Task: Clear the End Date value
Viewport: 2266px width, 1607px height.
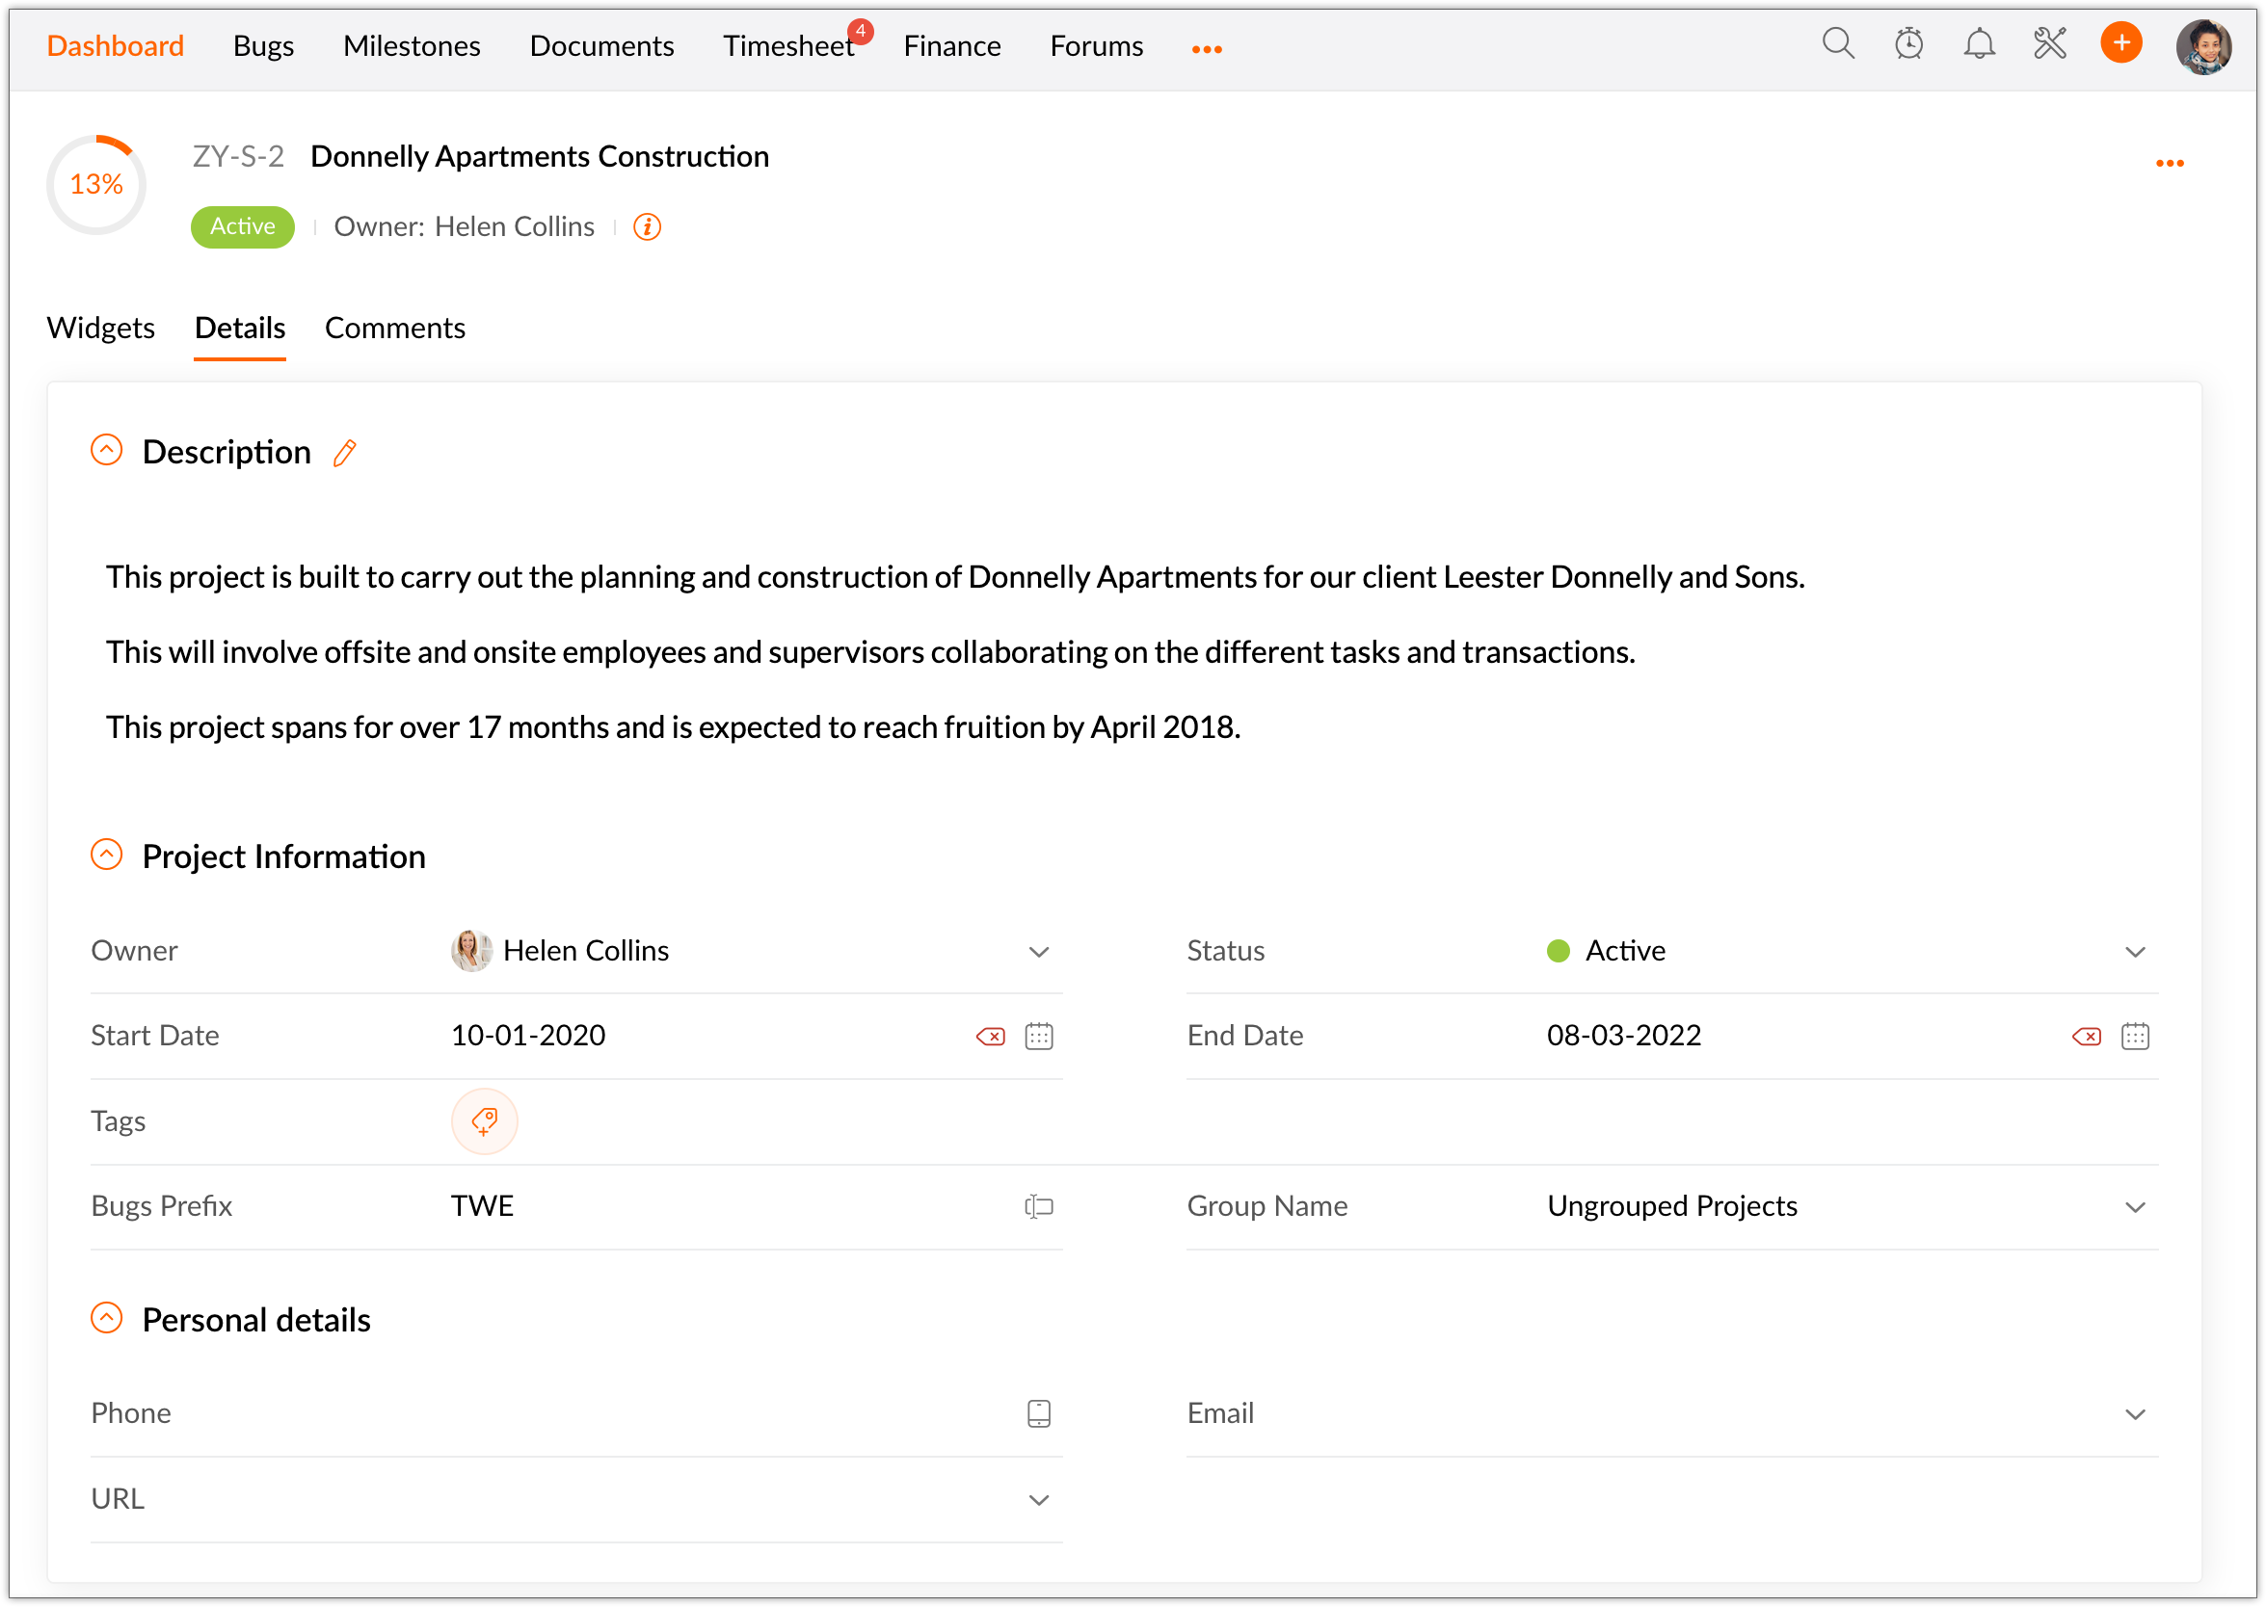Action: pyautogui.click(x=2085, y=1036)
